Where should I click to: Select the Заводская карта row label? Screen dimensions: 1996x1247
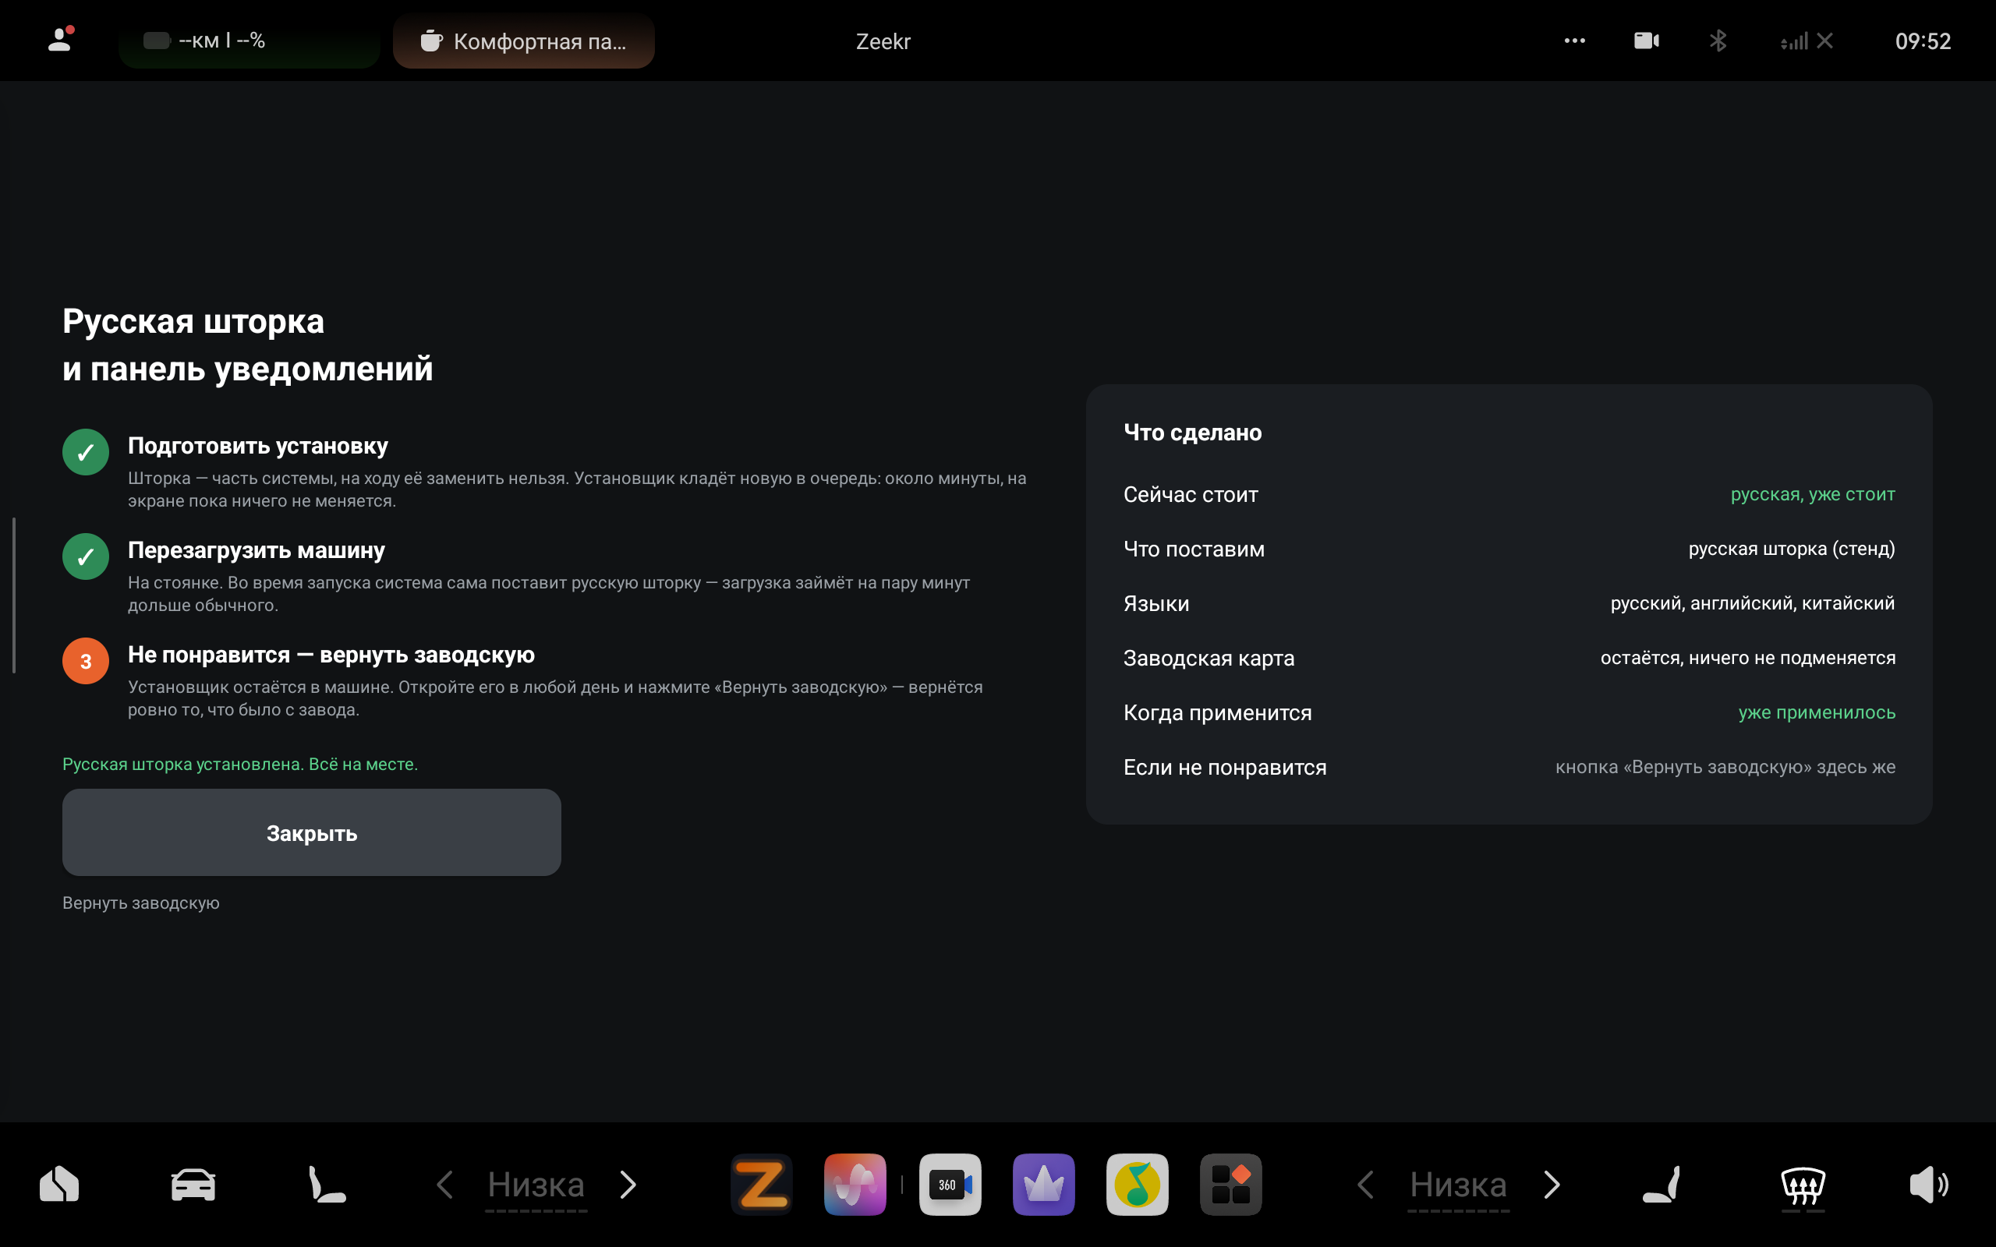click(1209, 658)
